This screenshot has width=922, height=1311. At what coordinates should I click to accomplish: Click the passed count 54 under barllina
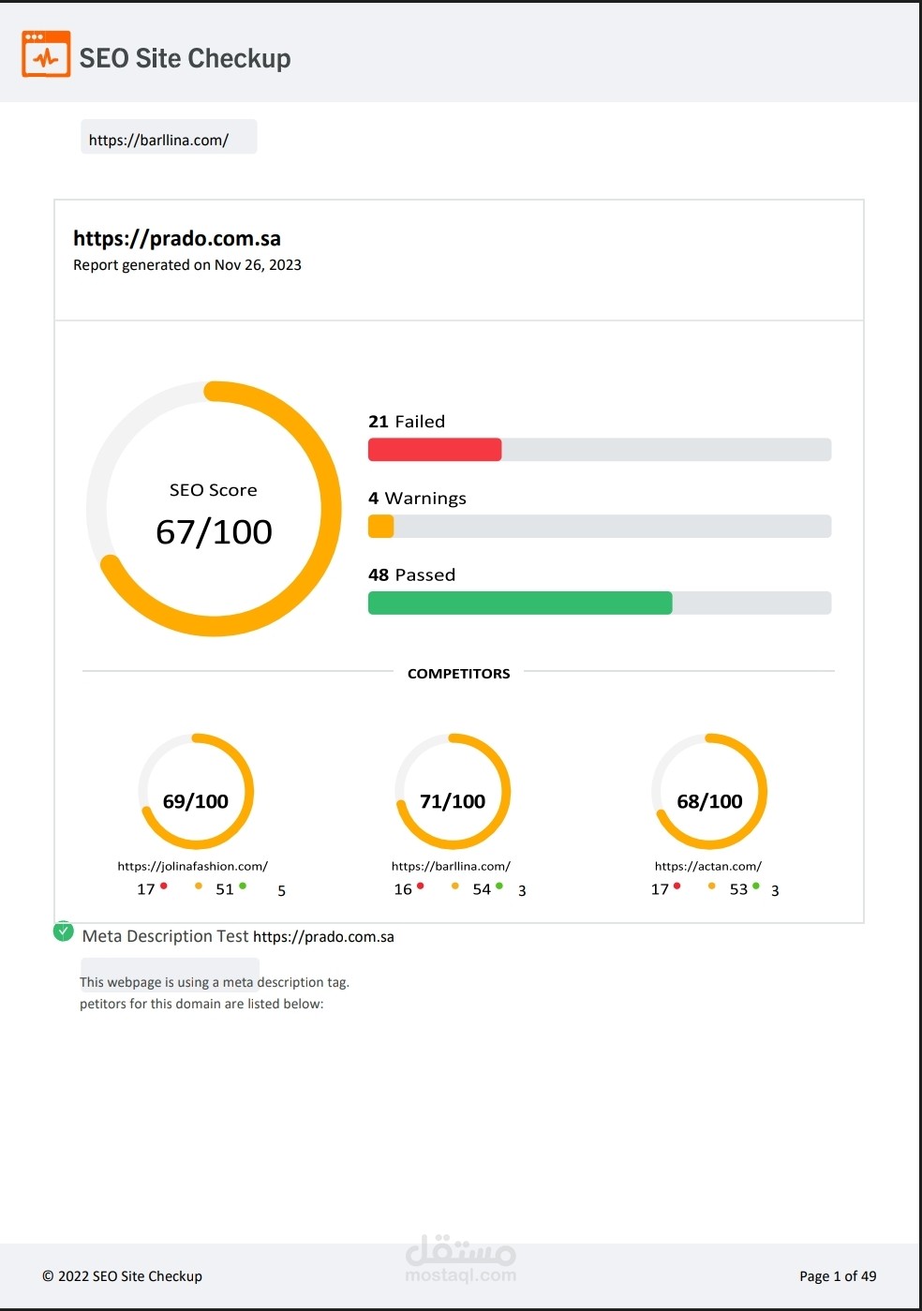(482, 889)
